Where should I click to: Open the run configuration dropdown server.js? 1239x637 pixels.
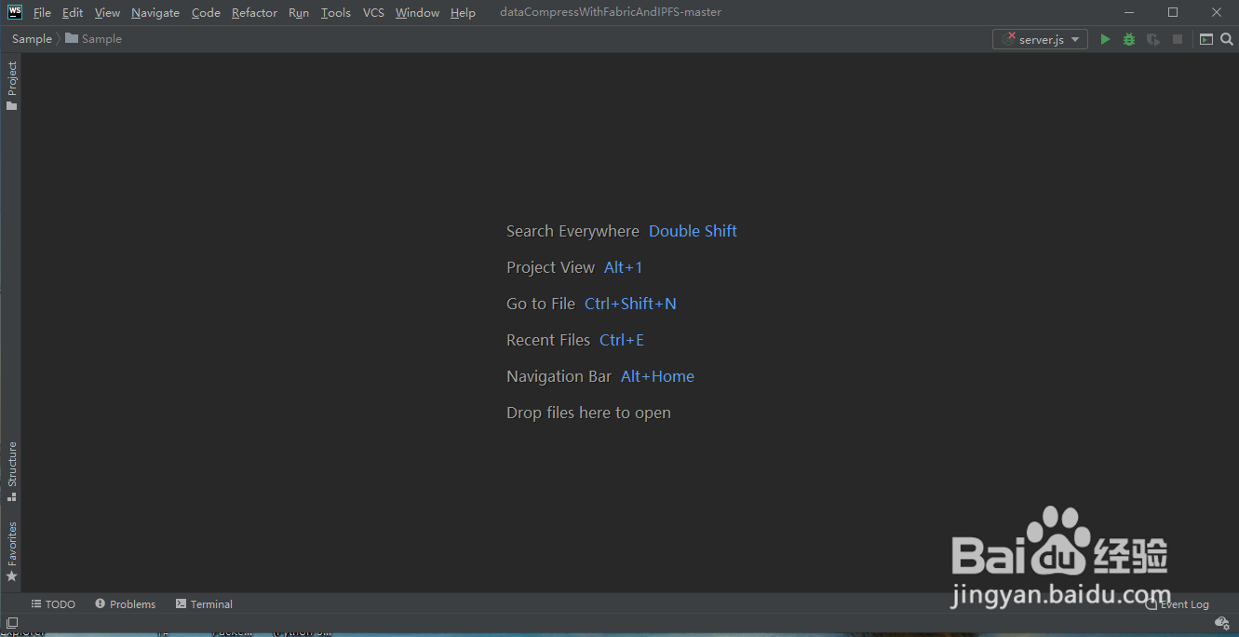[1040, 39]
